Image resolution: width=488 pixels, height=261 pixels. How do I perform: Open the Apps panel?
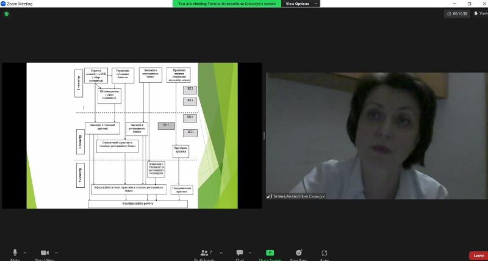pyautogui.click(x=325, y=254)
